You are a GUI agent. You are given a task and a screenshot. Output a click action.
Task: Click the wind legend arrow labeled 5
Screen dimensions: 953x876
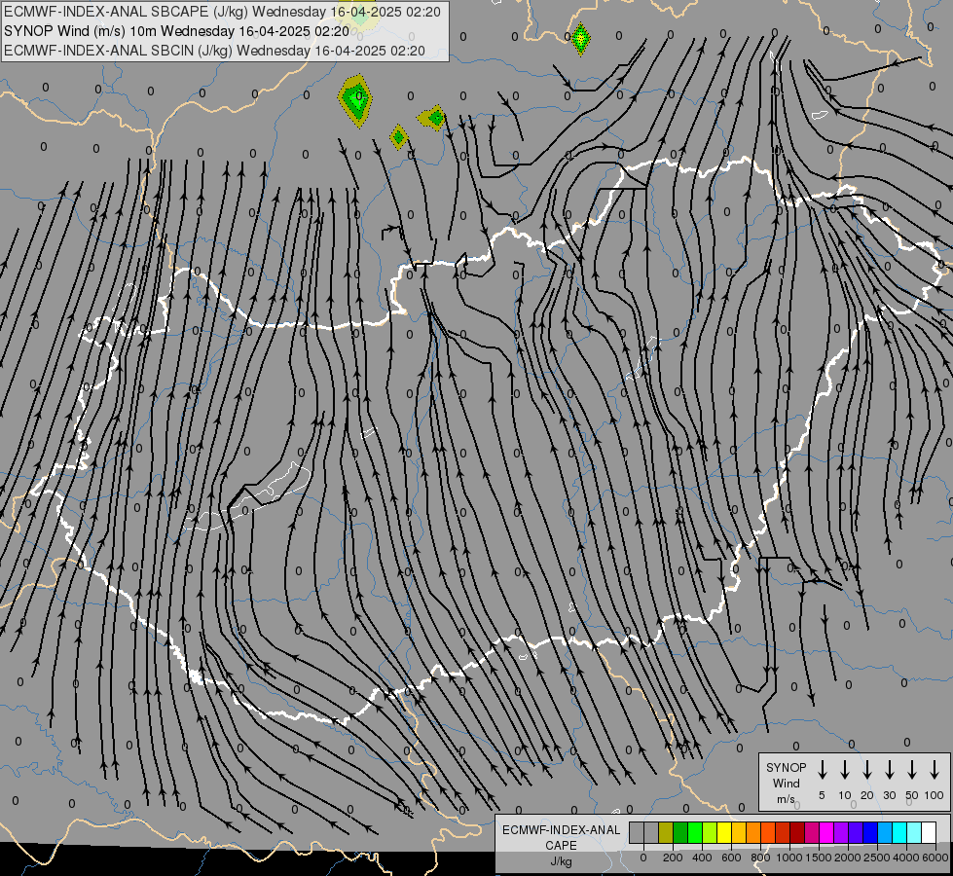[822, 770]
